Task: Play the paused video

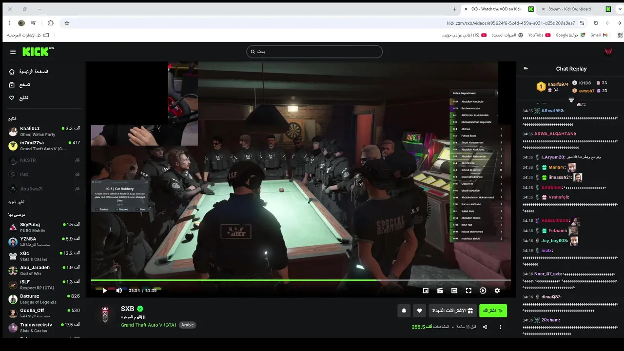Action: tap(104, 291)
